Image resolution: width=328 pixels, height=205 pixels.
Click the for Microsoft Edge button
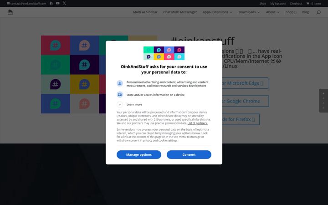click(x=245, y=83)
